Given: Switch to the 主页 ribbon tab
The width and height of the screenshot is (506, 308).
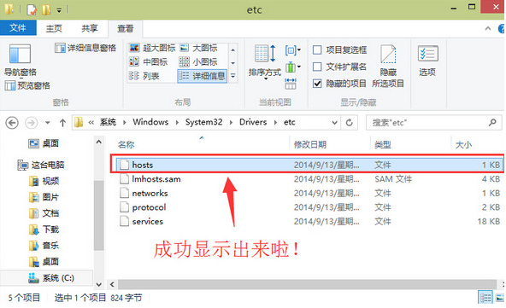Looking at the screenshot, I should [x=54, y=29].
